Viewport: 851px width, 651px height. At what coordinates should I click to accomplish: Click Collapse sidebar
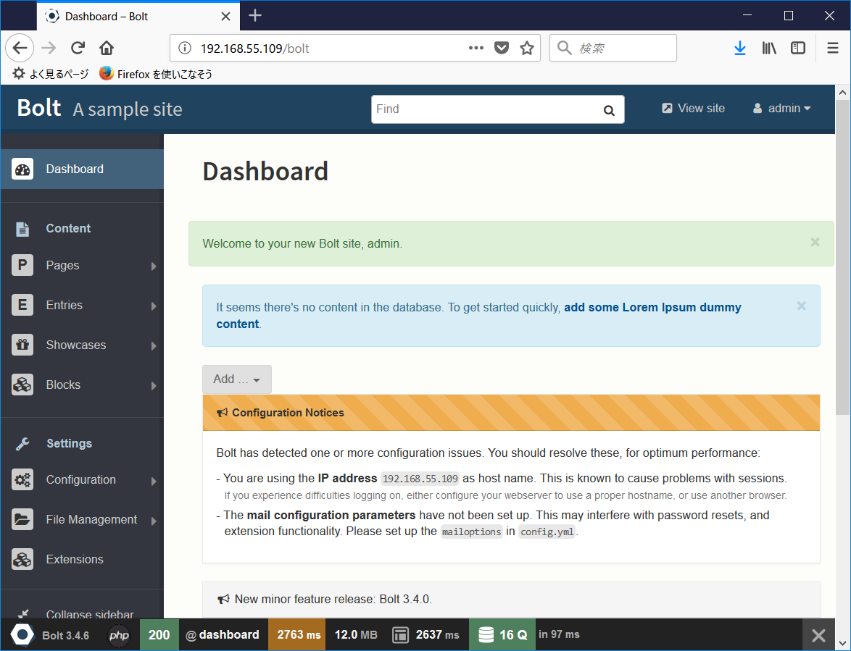[82, 614]
